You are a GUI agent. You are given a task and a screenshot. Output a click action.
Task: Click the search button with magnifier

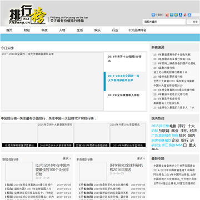point(193,22)
